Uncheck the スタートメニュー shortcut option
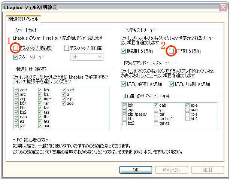The height and width of the screenshot is (180, 230). [x=16, y=57]
